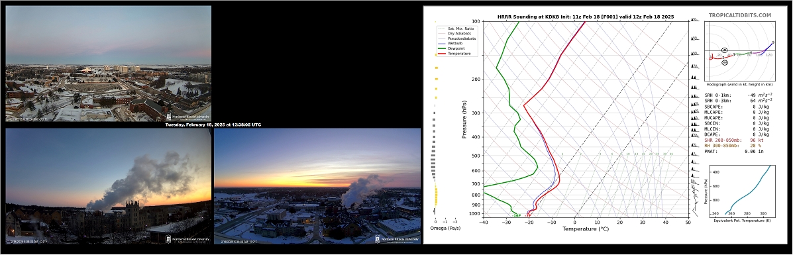The image size is (793, 255).
Task: Click the wind barb at 100 hPa
Action: (694, 21)
